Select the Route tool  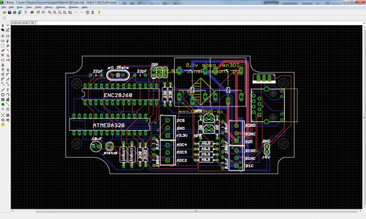[3, 84]
